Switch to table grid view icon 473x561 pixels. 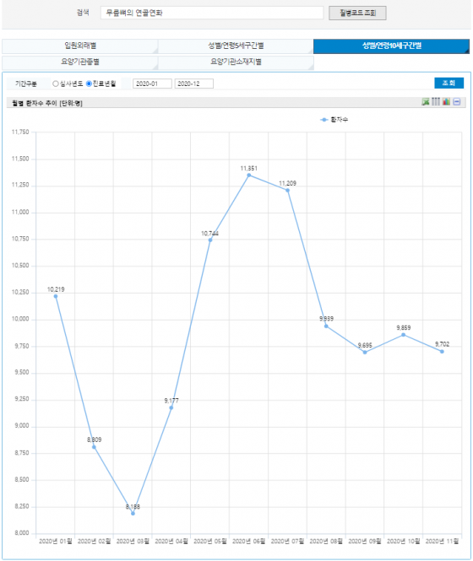pos(435,102)
